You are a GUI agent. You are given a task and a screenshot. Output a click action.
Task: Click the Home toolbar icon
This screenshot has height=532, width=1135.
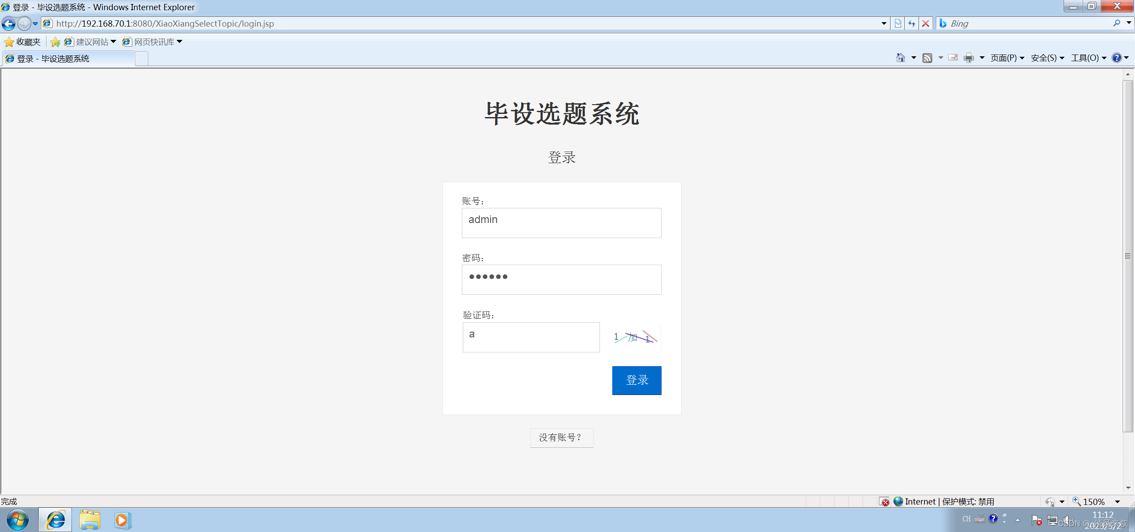point(900,58)
